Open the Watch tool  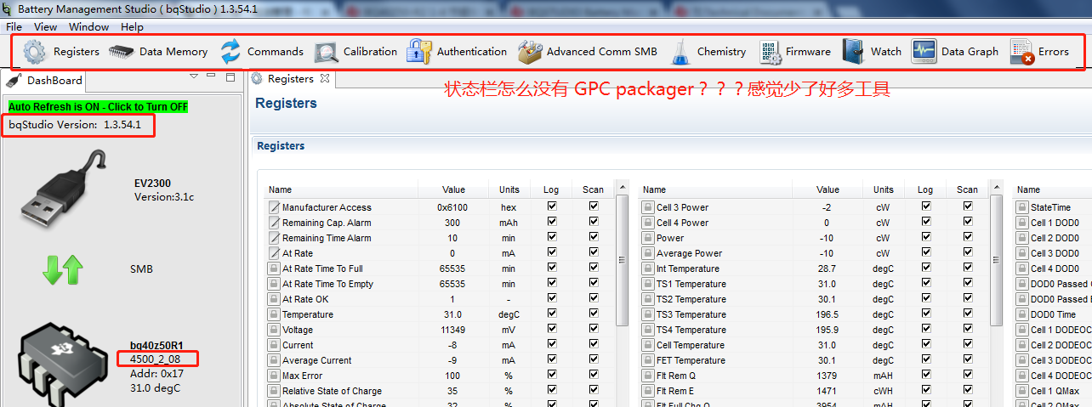pyautogui.click(x=872, y=52)
